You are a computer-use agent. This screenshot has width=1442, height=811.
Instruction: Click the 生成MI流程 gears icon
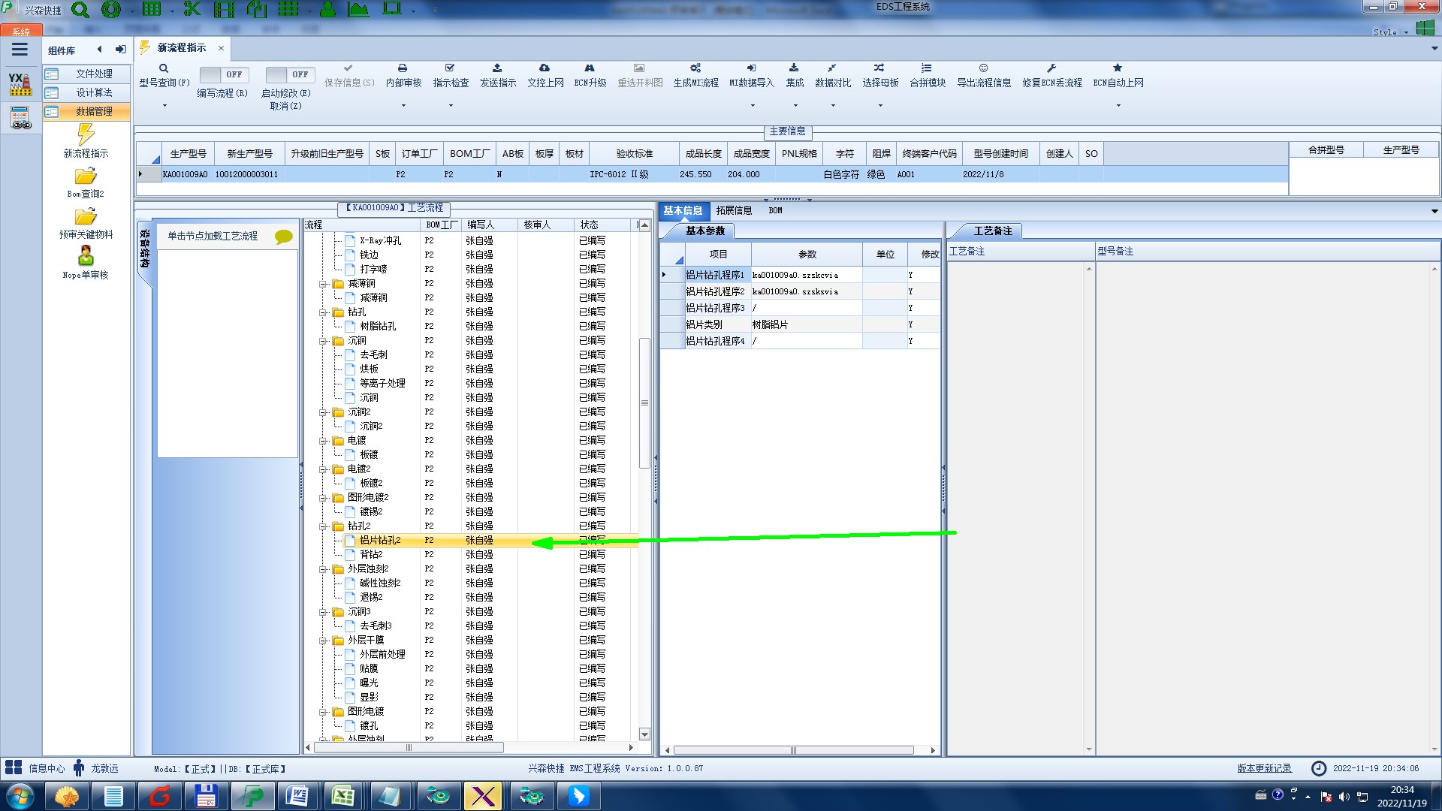pos(695,68)
